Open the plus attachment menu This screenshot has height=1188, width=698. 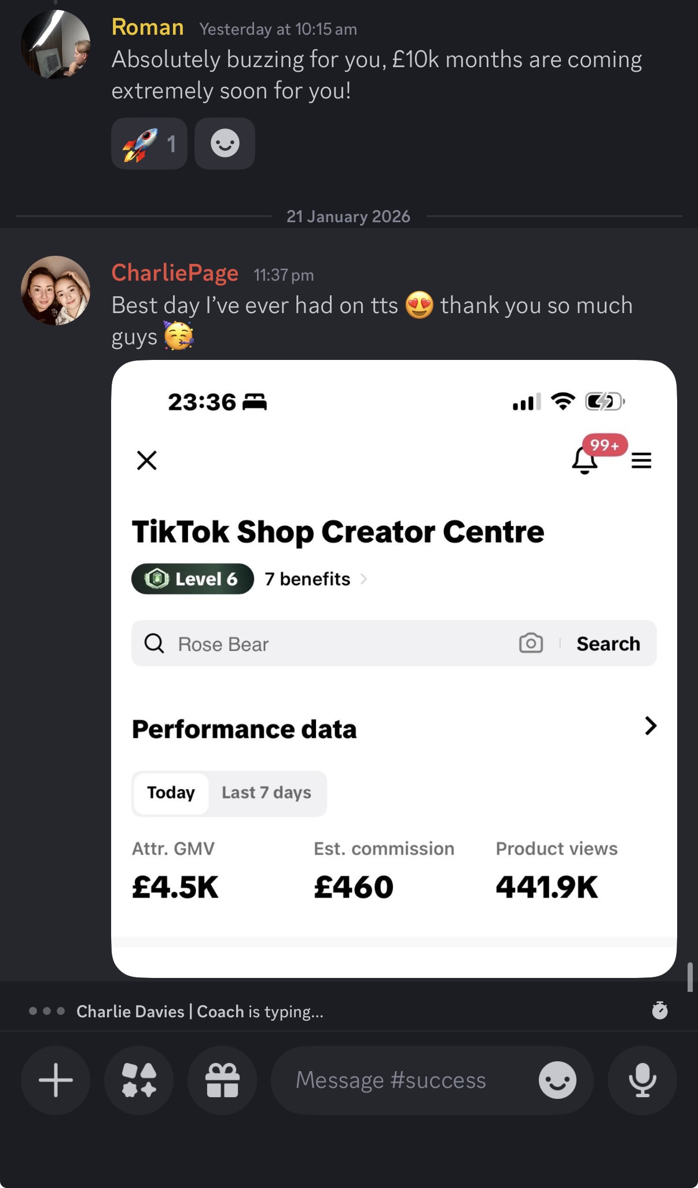tap(56, 1080)
